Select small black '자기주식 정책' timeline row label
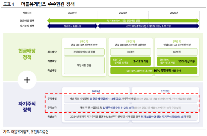 pos(27,26)
